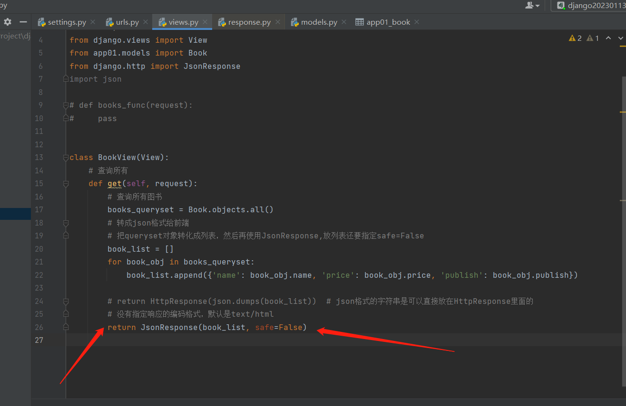The width and height of the screenshot is (626, 406).
Task: Toggle the fold end marker at line 19
Action: tap(66, 236)
